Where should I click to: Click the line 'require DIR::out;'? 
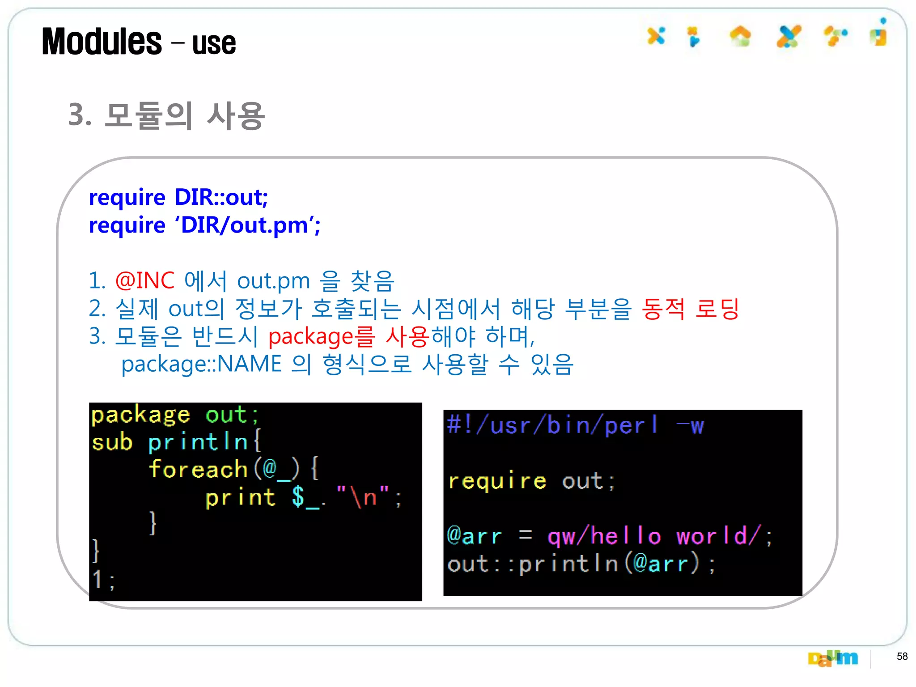[178, 197]
